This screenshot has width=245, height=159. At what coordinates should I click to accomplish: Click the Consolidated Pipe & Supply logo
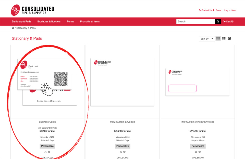[x=32, y=10]
